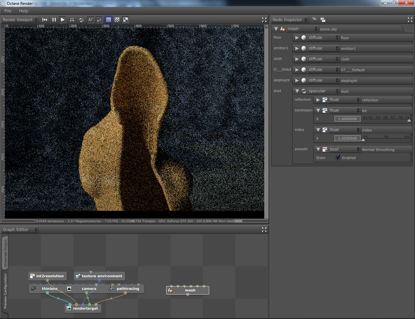Open the dust material type dropdown (specular)

tap(323, 91)
